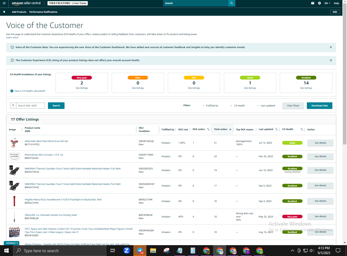Expand the Last updated filter

pos(266,106)
